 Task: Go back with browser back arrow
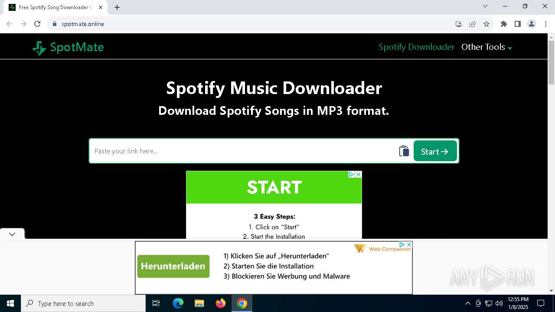[10, 24]
